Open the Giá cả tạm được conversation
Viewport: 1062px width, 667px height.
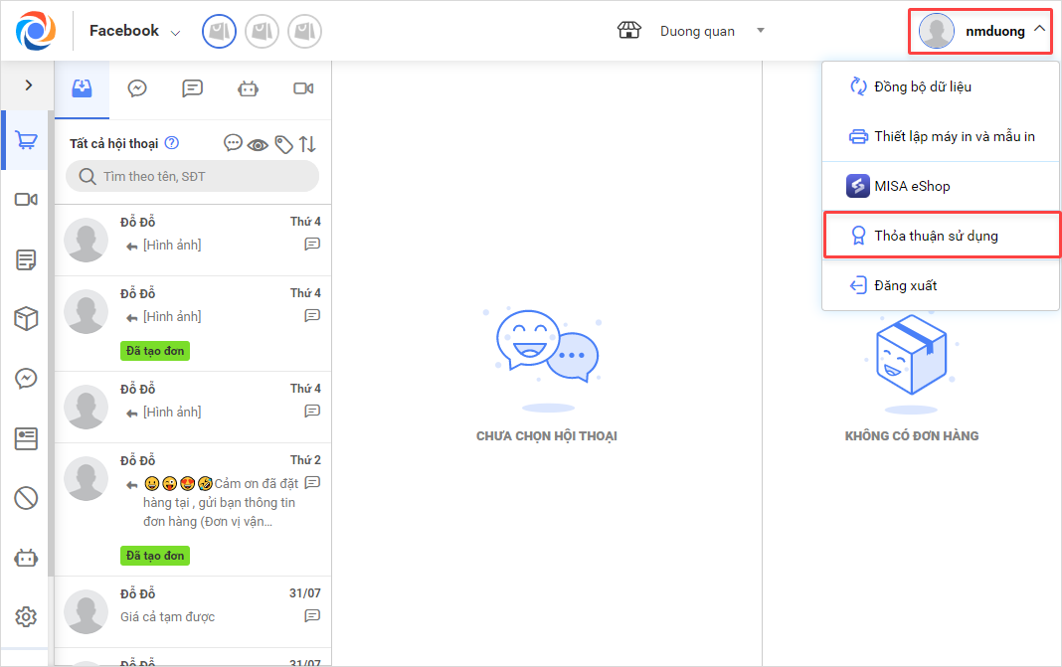coord(192,612)
